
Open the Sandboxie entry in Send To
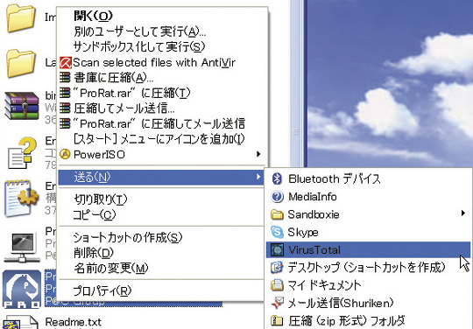point(368,214)
